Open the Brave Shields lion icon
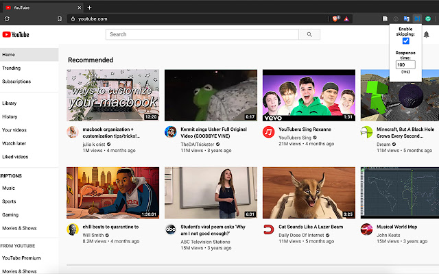 tap(335, 18)
